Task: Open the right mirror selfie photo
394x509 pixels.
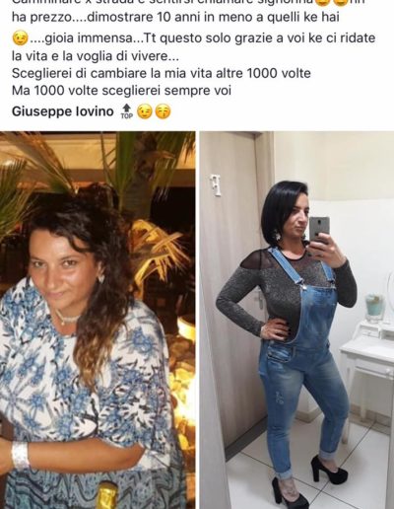Action: (x=296, y=320)
